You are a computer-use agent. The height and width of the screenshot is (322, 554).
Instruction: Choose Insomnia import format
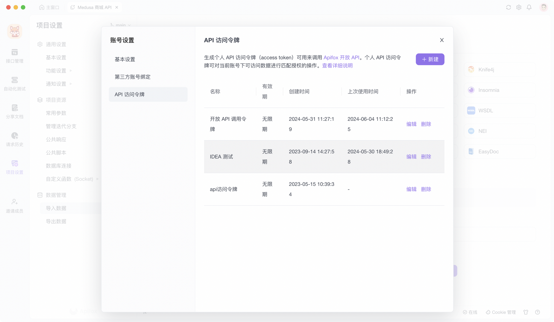coord(500,90)
